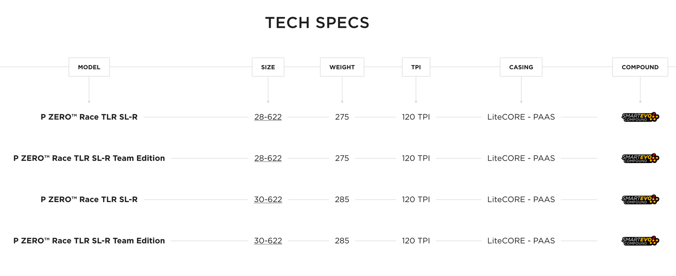Click 120 TPI value in the last row
Screen dimensions: 676x276
coord(416,241)
